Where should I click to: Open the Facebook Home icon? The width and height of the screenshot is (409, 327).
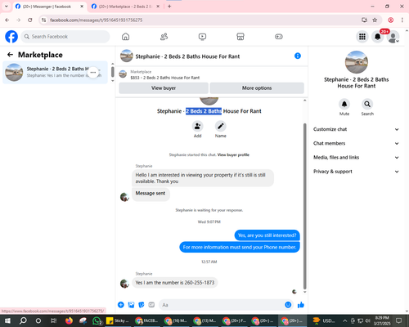[125, 37]
